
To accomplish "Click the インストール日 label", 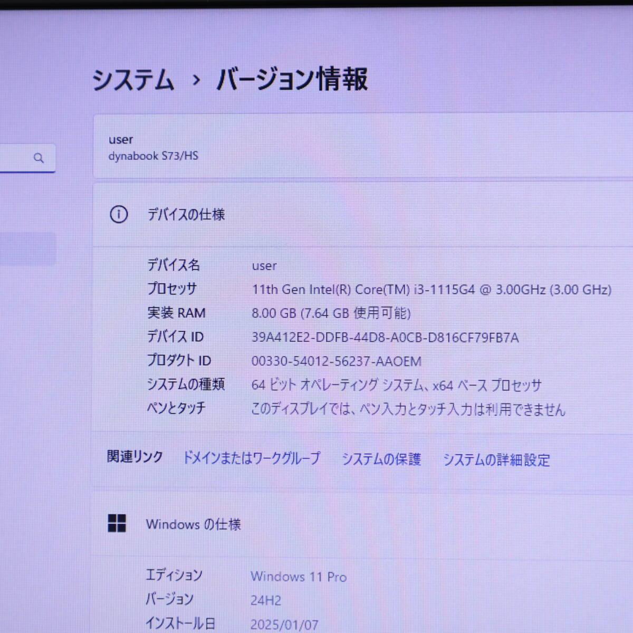I will tap(180, 624).
